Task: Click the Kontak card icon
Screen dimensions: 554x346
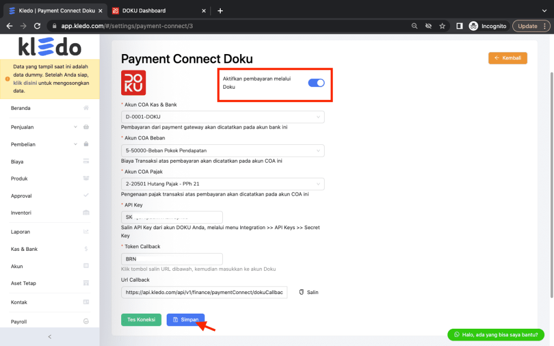Action: click(x=86, y=302)
